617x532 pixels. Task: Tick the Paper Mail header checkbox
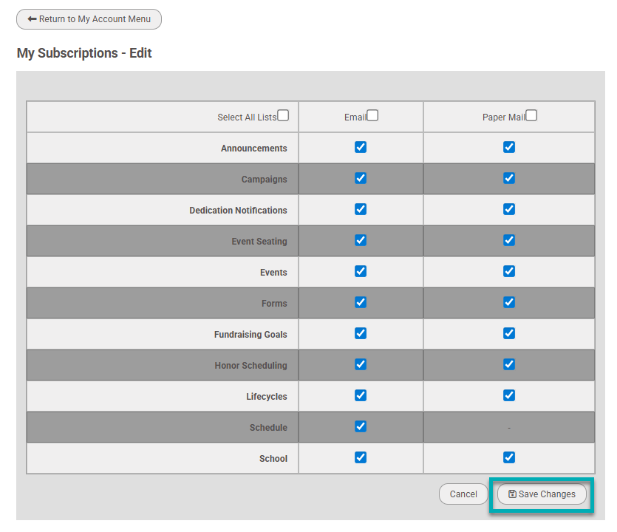[x=531, y=115]
